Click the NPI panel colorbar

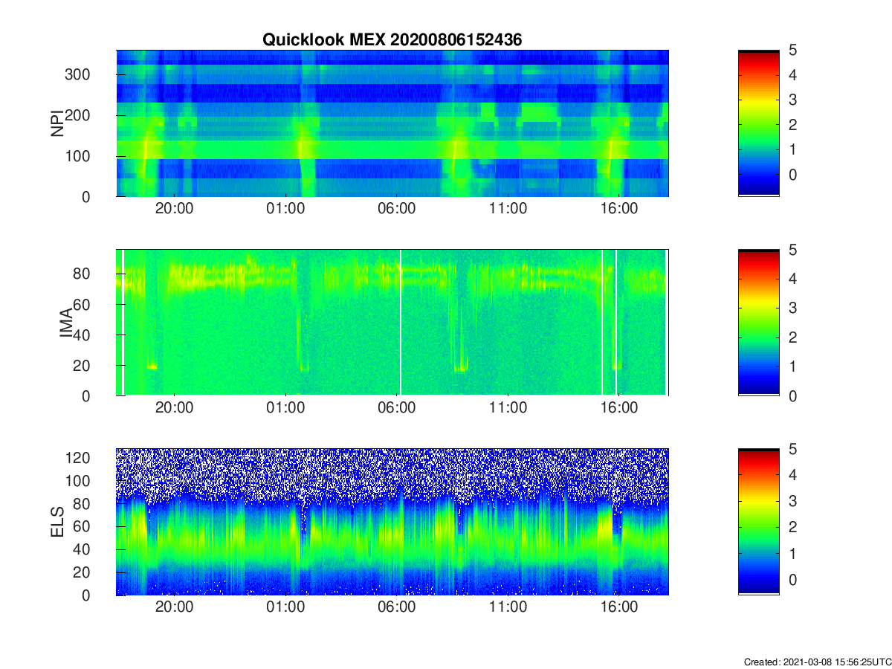758,123
